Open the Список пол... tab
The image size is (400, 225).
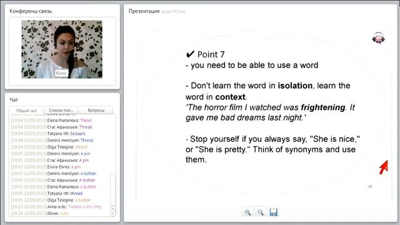(61, 110)
